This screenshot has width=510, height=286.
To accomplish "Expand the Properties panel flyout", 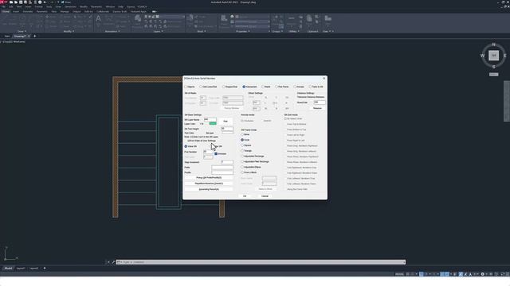I will tap(242, 32).
